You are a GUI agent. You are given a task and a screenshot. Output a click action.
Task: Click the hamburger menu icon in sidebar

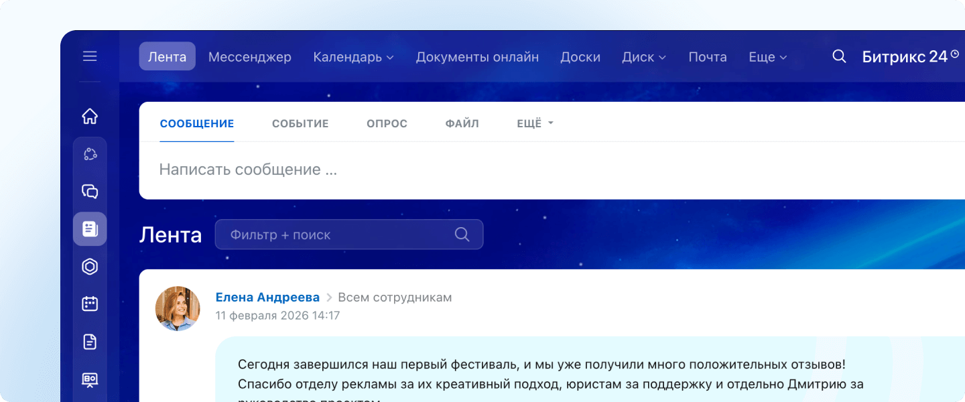[90, 56]
